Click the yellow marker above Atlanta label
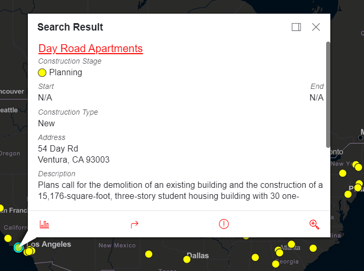Image resolution: width=364 pixels, height=271 pixels. point(291,244)
